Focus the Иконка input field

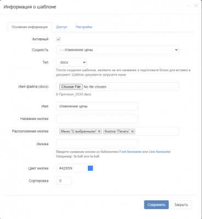point(97,144)
